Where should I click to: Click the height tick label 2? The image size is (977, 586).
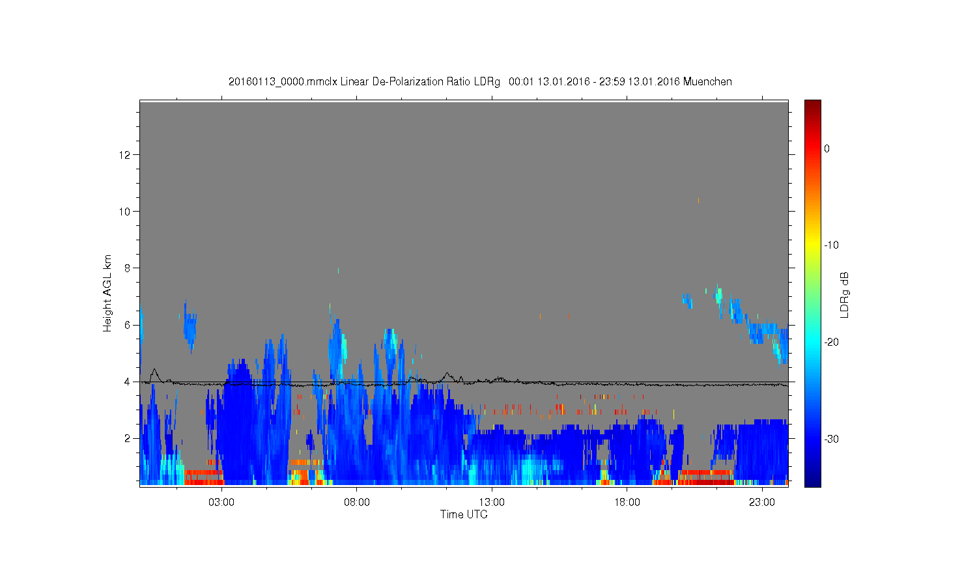point(128,438)
